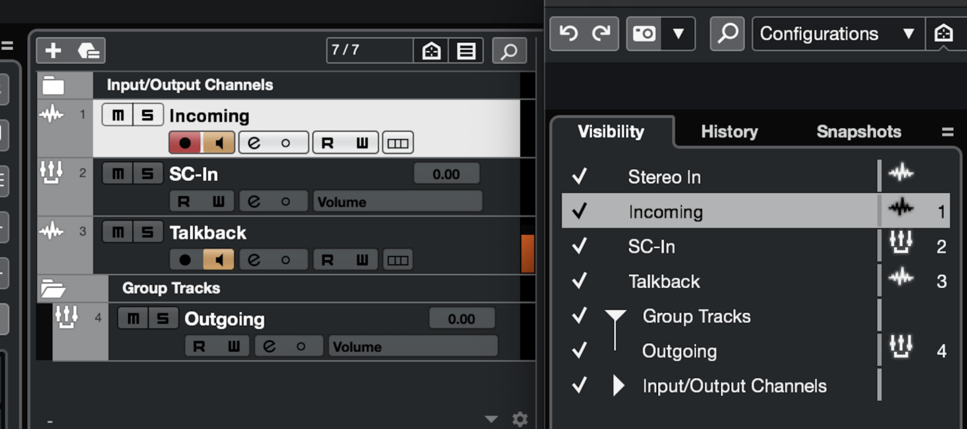Screen dimensions: 967x429
Task: Toggle monitor button on Talkback track
Action: 218,260
